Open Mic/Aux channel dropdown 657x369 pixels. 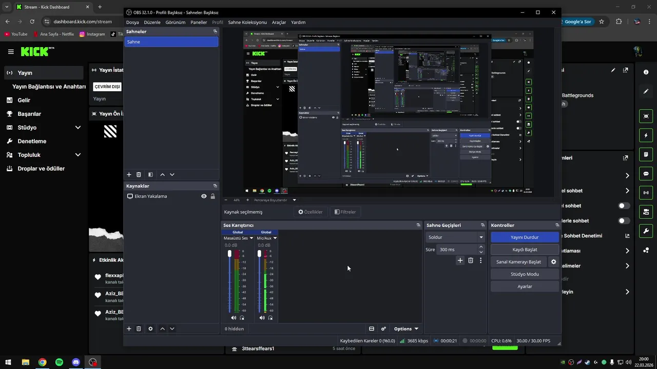point(275,238)
